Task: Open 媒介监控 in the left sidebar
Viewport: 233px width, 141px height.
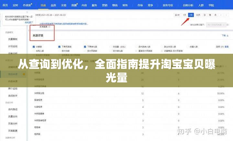Action: [x=13, y=89]
